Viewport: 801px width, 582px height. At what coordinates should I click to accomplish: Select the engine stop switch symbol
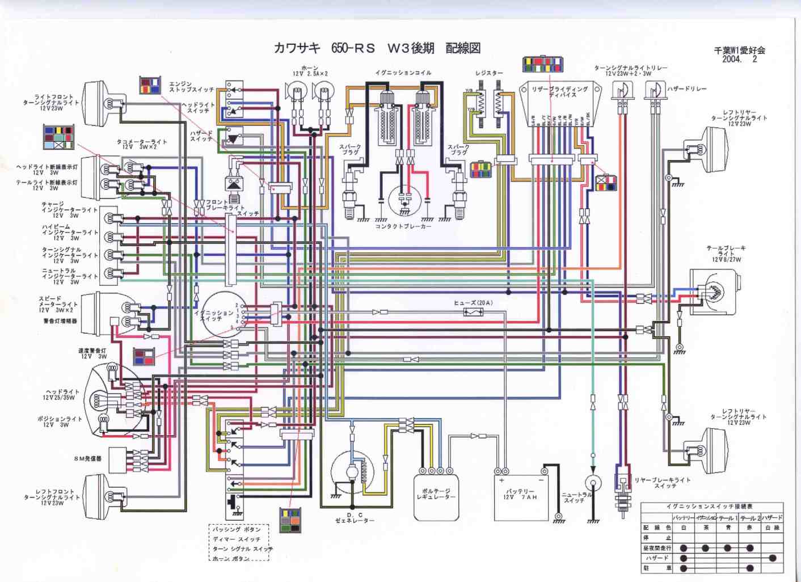(234, 88)
